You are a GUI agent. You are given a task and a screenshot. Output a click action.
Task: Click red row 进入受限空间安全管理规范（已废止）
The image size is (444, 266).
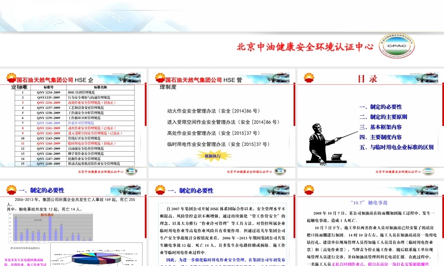pos(75,133)
